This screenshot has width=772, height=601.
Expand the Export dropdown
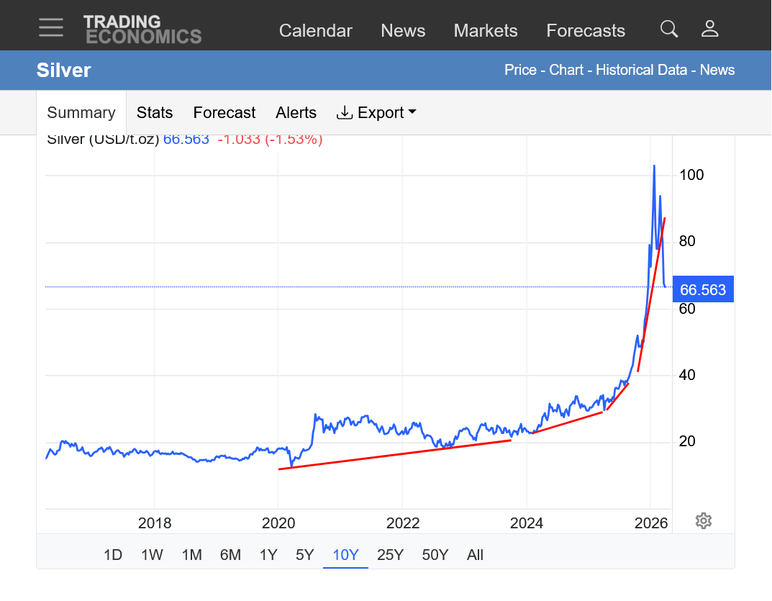coord(376,113)
